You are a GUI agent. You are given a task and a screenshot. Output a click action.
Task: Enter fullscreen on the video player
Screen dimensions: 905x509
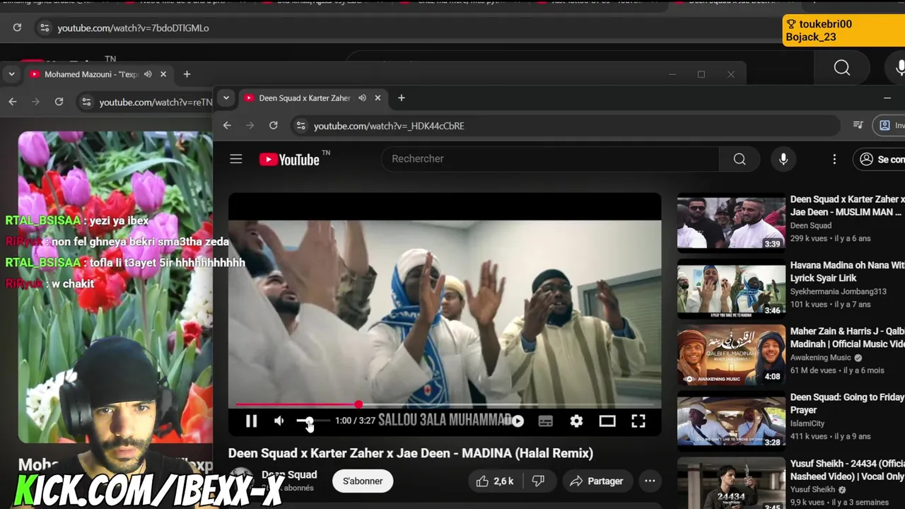click(638, 421)
